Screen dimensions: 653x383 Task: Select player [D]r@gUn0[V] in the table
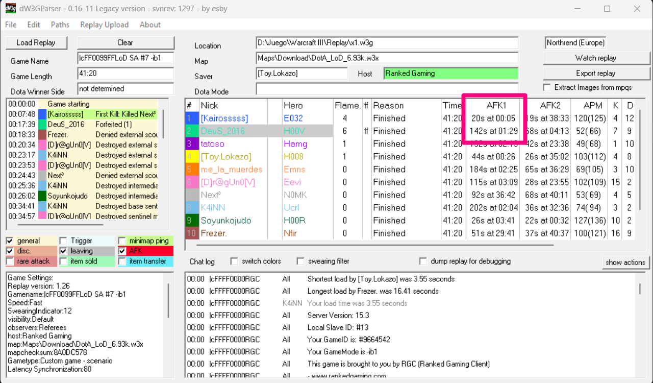(x=228, y=182)
